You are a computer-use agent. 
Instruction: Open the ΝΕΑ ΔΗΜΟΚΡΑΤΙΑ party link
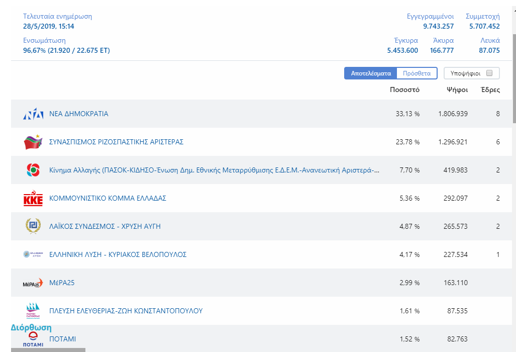tap(79, 114)
